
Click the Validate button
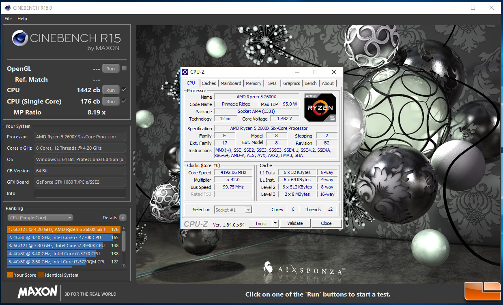(295, 223)
